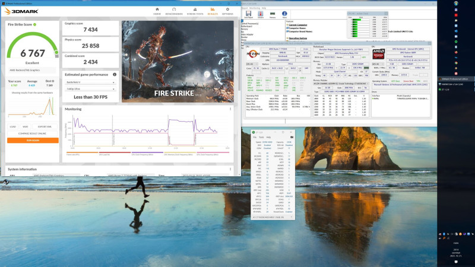Switch to the HWiNFO64 taskbar item
The image size is (475, 267).
[x=456, y=84]
